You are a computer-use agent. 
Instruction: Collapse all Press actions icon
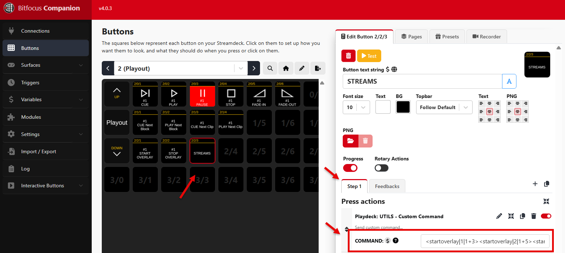coord(546,201)
